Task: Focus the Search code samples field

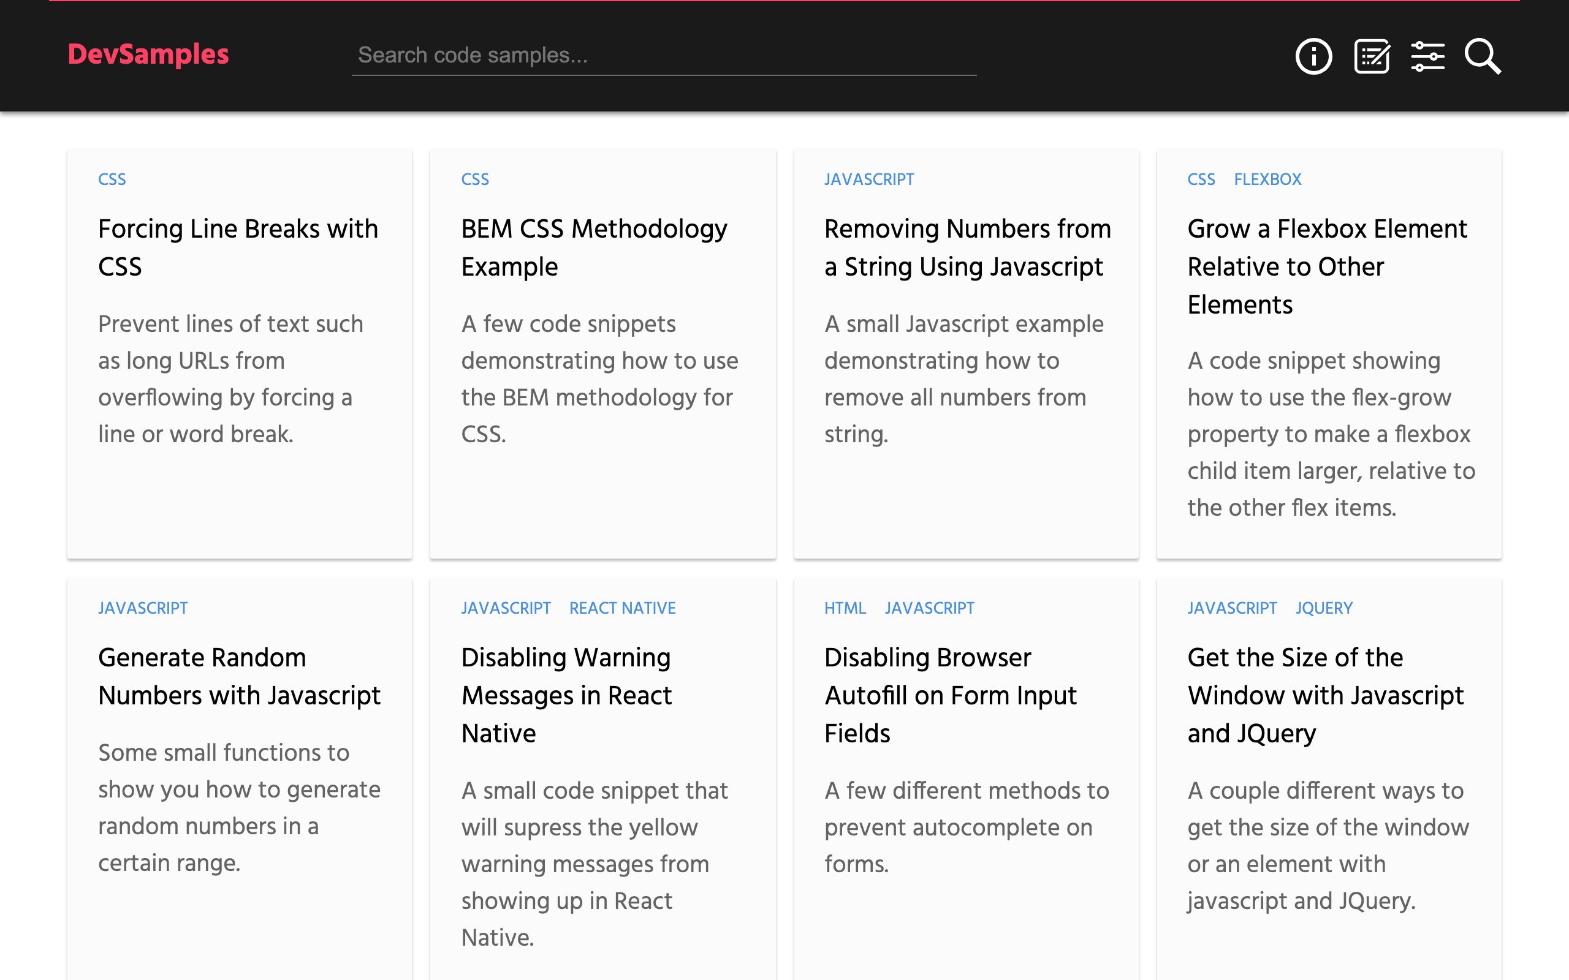Action: pyautogui.click(x=664, y=56)
